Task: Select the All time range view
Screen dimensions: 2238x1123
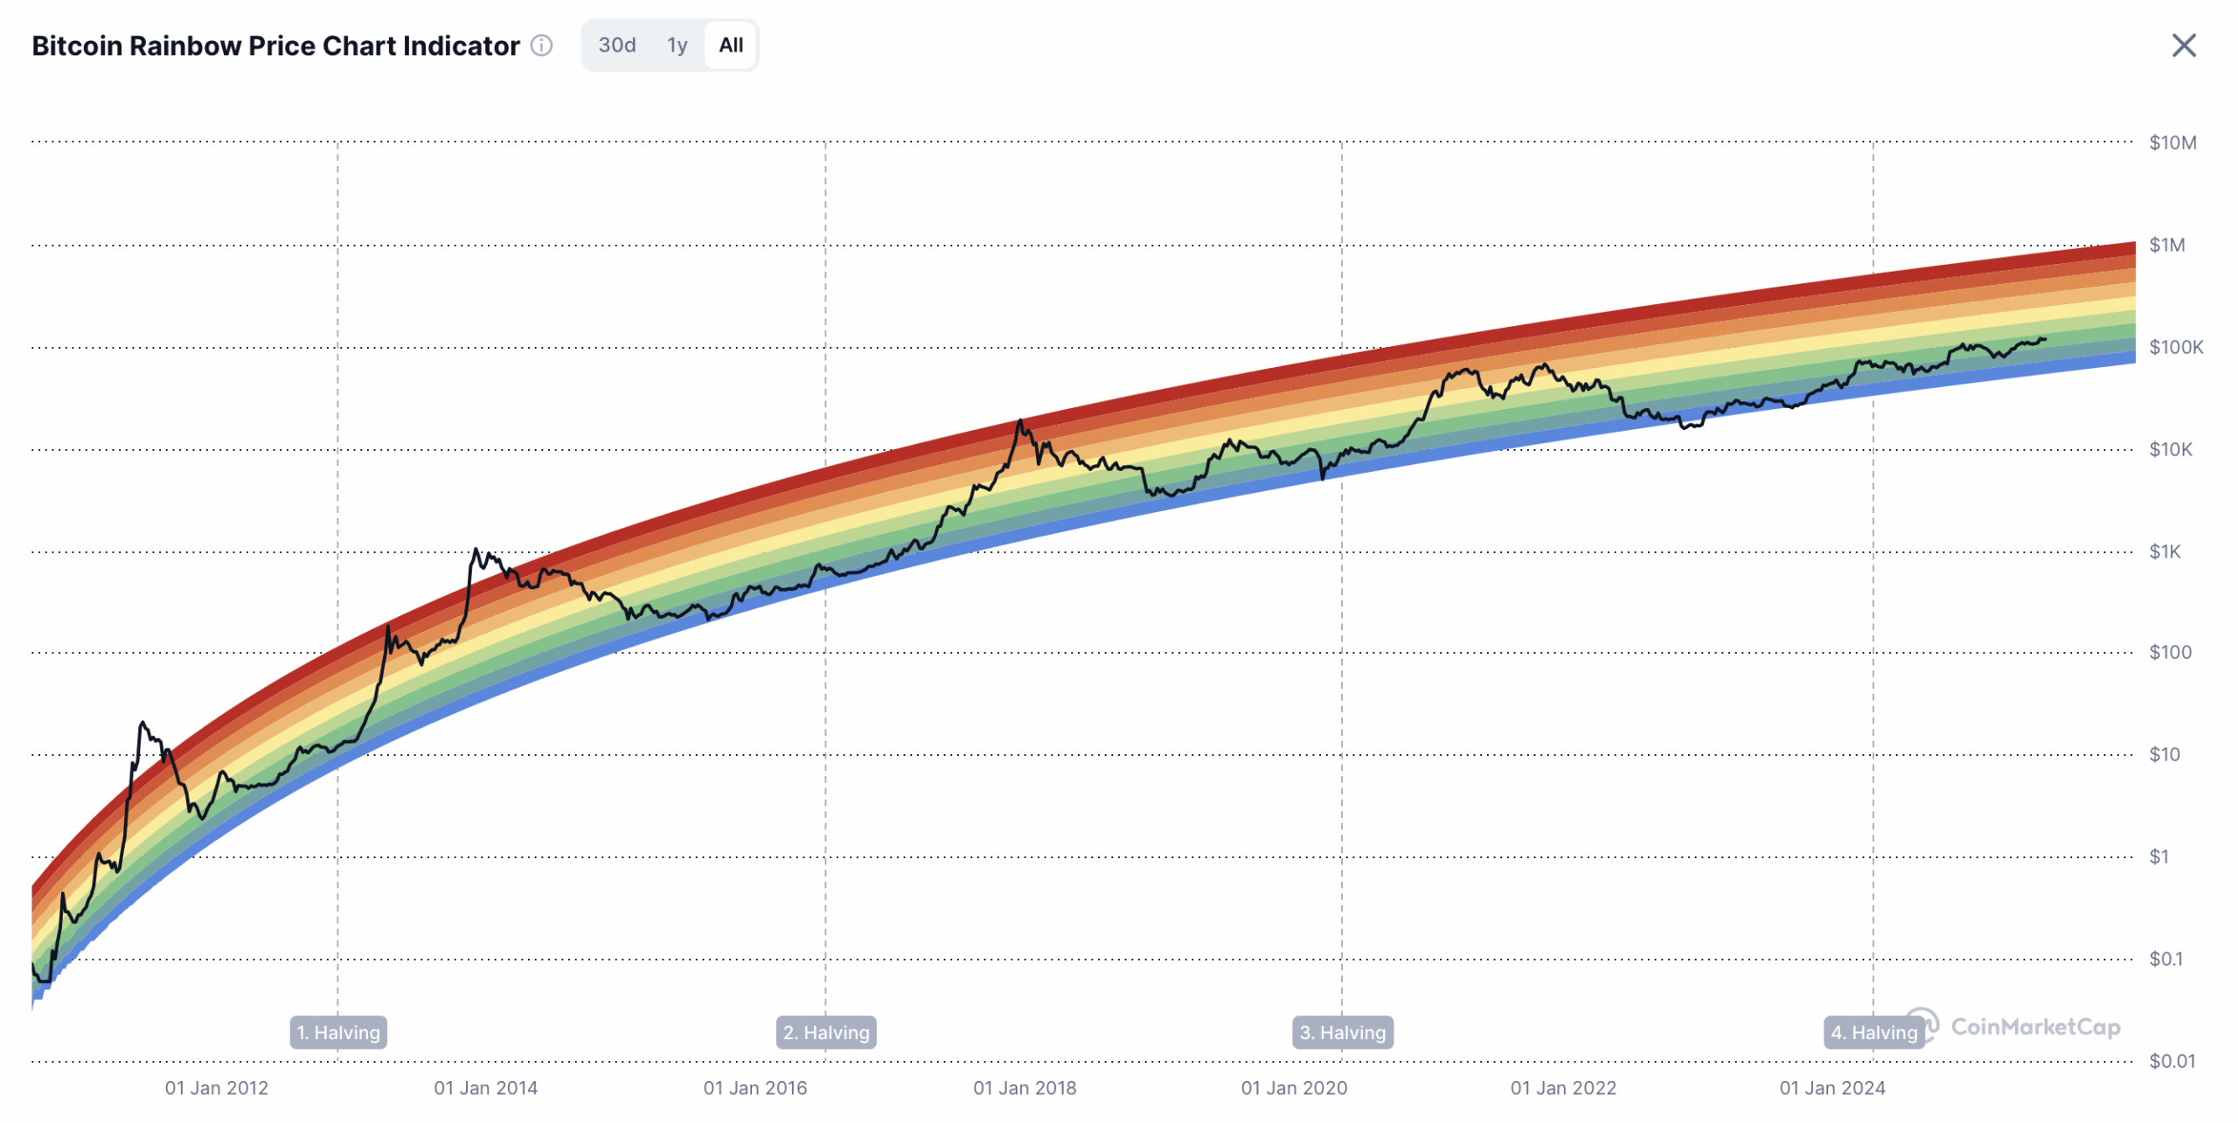Action: coord(731,45)
